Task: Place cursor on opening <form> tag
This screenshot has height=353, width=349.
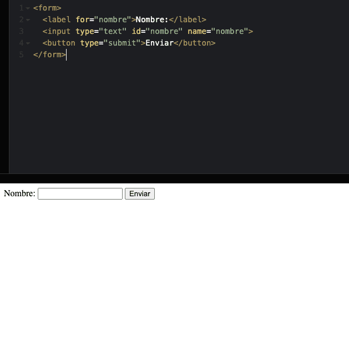Action: pyautogui.click(x=47, y=8)
